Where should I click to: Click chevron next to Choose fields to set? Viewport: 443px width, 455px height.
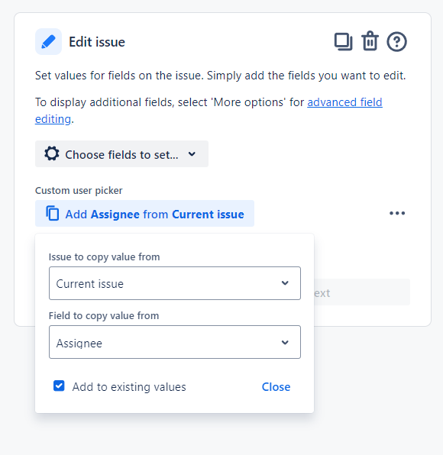pos(192,154)
